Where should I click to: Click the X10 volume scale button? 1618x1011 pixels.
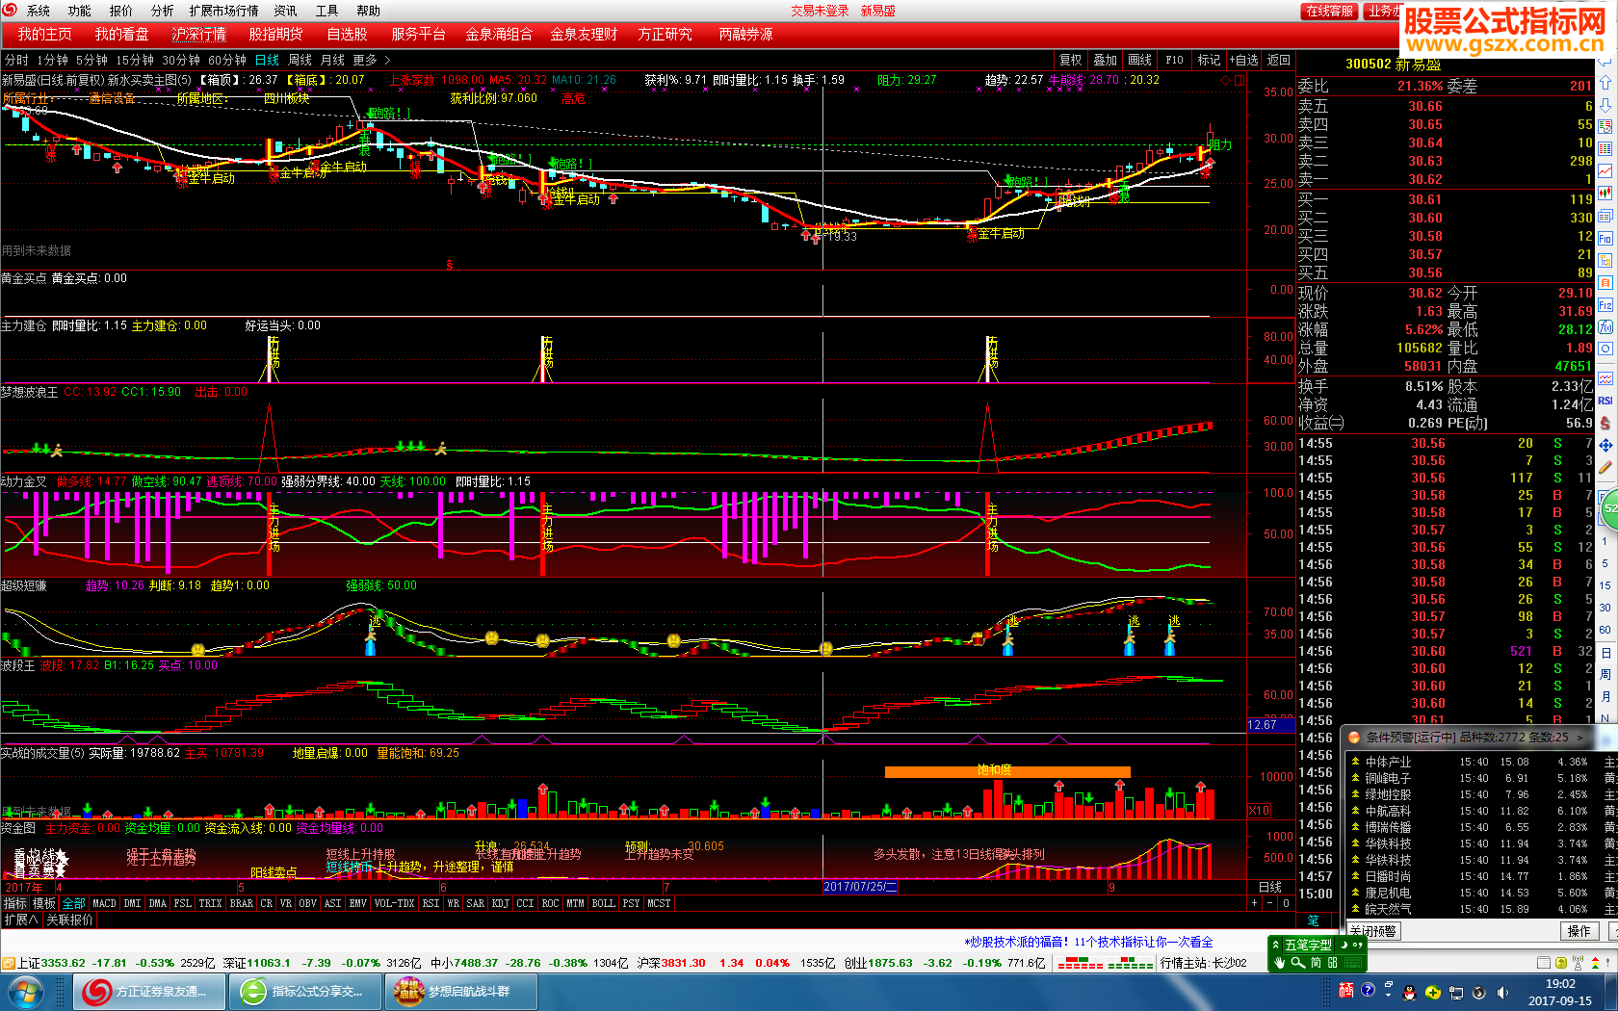(x=1259, y=811)
